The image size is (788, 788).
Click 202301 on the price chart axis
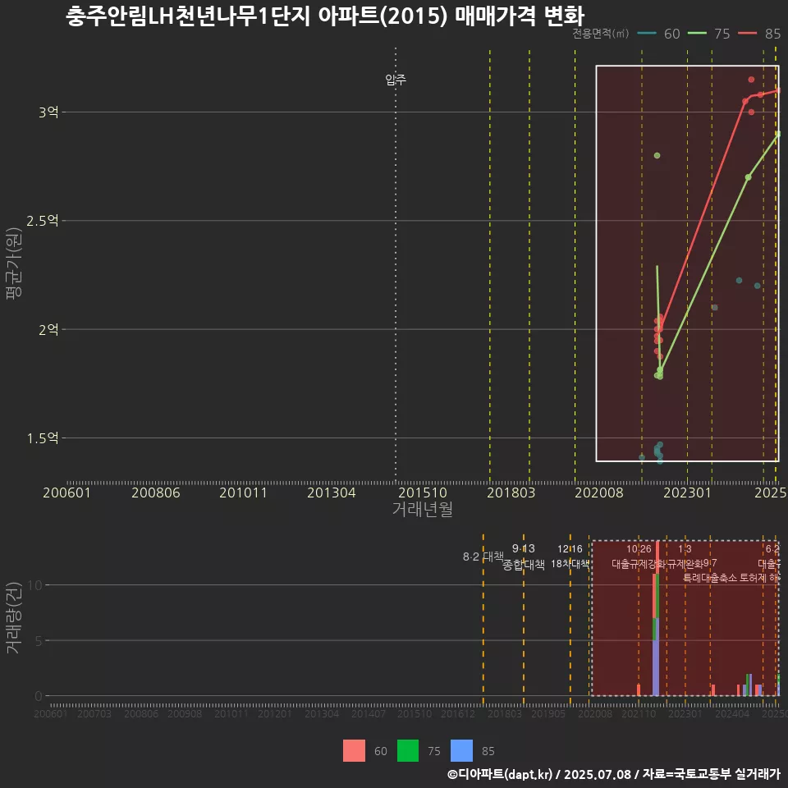688,492
